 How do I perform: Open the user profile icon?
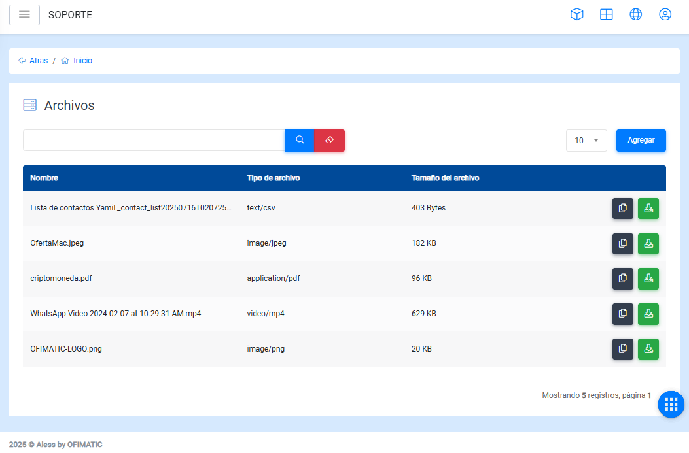tap(665, 14)
